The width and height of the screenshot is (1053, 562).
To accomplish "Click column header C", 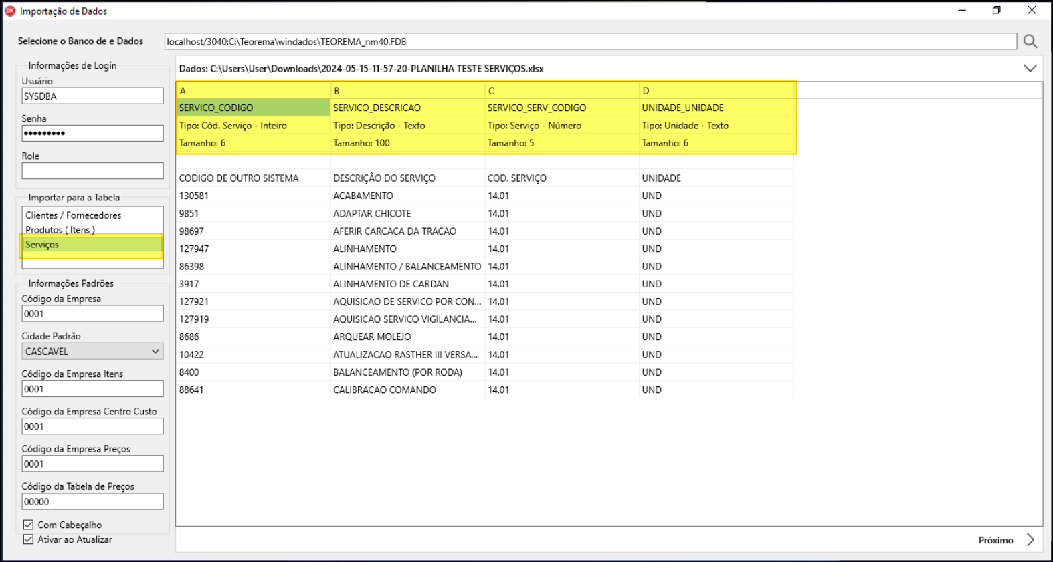I will pyautogui.click(x=562, y=90).
